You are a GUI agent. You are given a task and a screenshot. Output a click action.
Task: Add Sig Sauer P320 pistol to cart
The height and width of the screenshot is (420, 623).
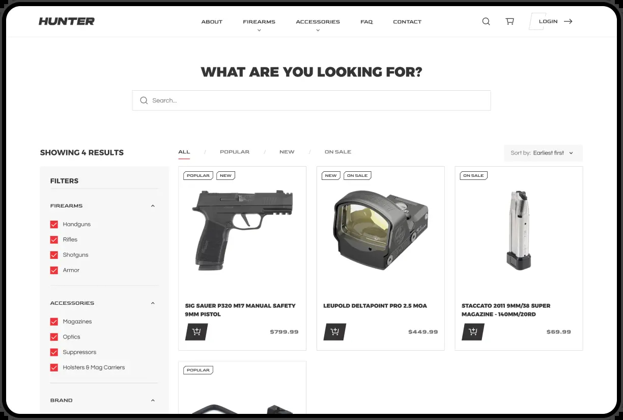pyautogui.click(x=196, y=332)
